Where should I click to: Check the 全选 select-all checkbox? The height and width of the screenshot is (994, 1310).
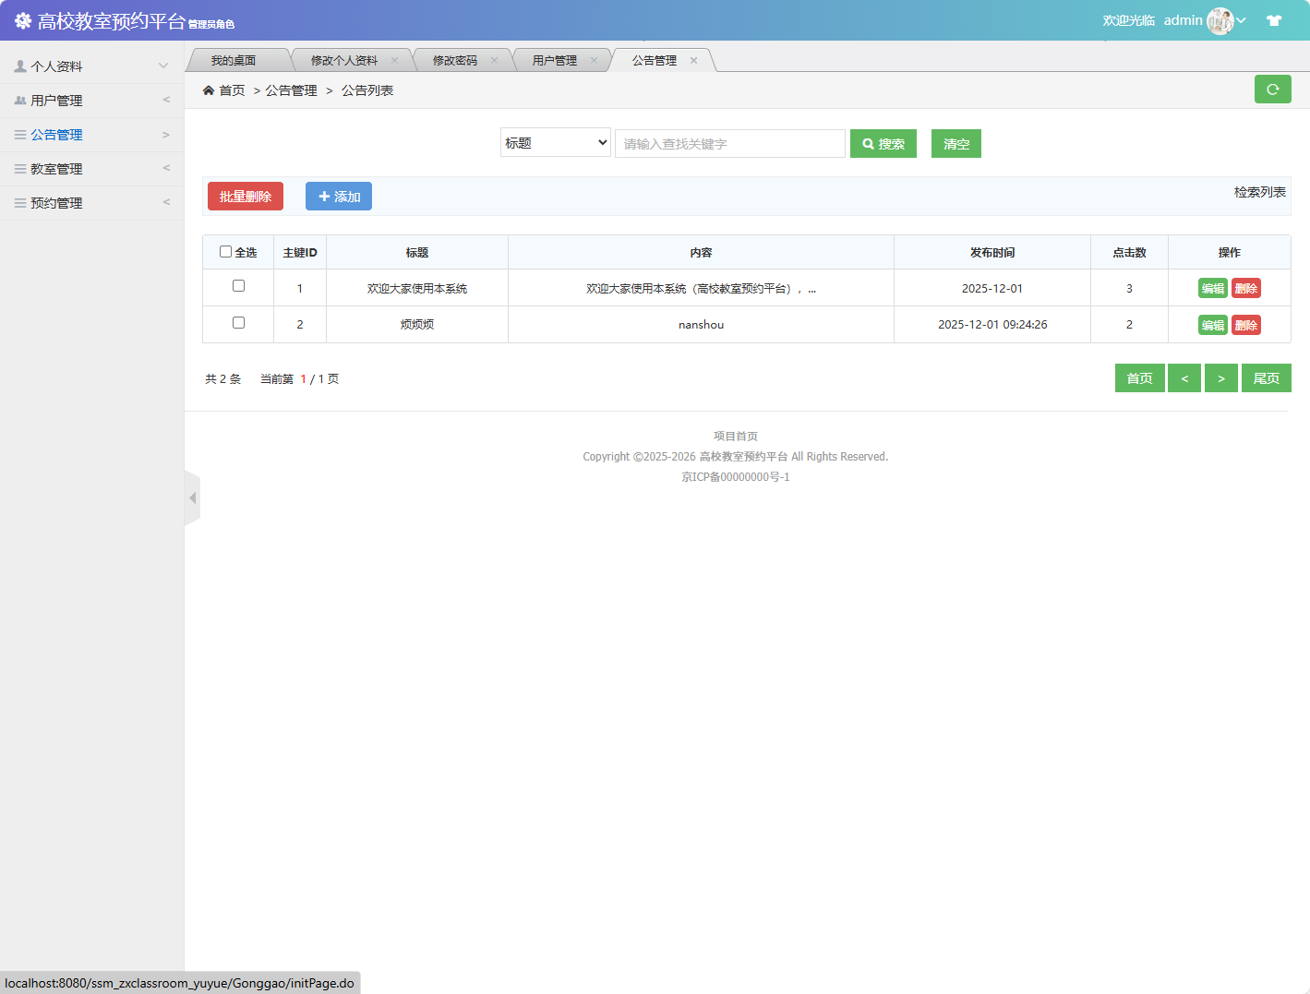[x=225, y=250]
